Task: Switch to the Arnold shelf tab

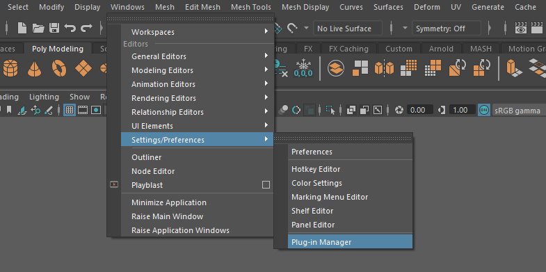Action: (441, 49)
